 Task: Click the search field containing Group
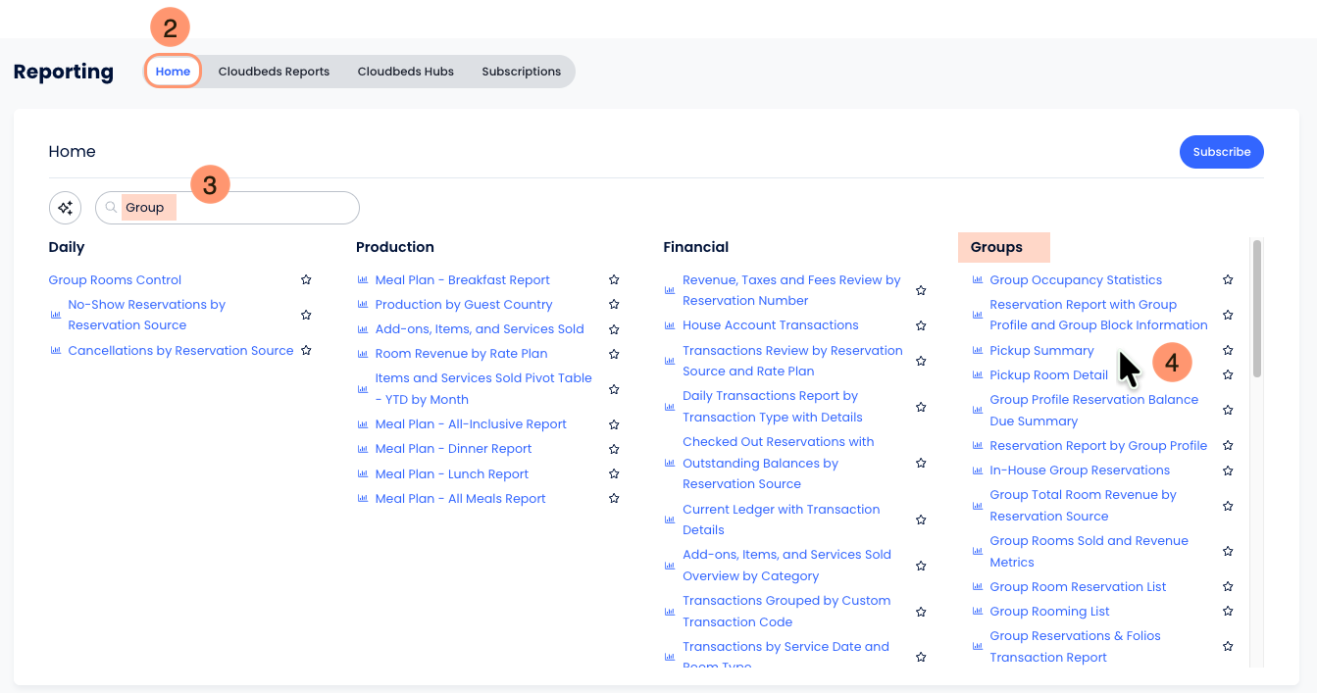tap(228, 208)
